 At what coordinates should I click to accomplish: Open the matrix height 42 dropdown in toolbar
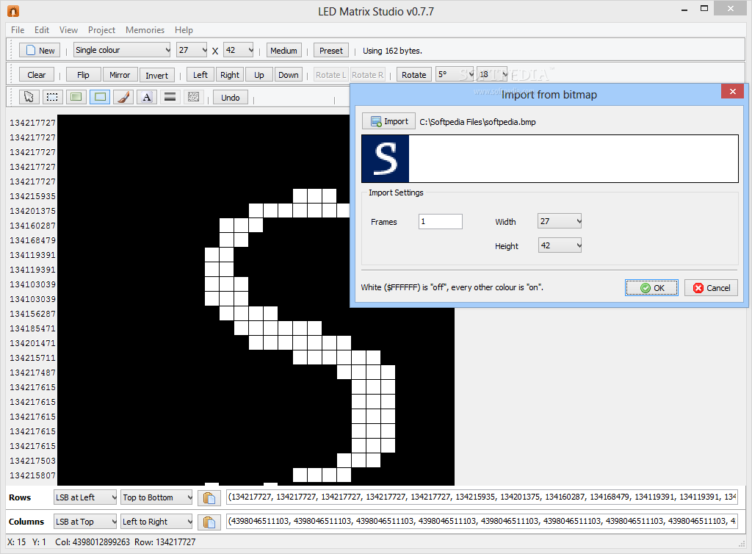[x=239, y=50]
